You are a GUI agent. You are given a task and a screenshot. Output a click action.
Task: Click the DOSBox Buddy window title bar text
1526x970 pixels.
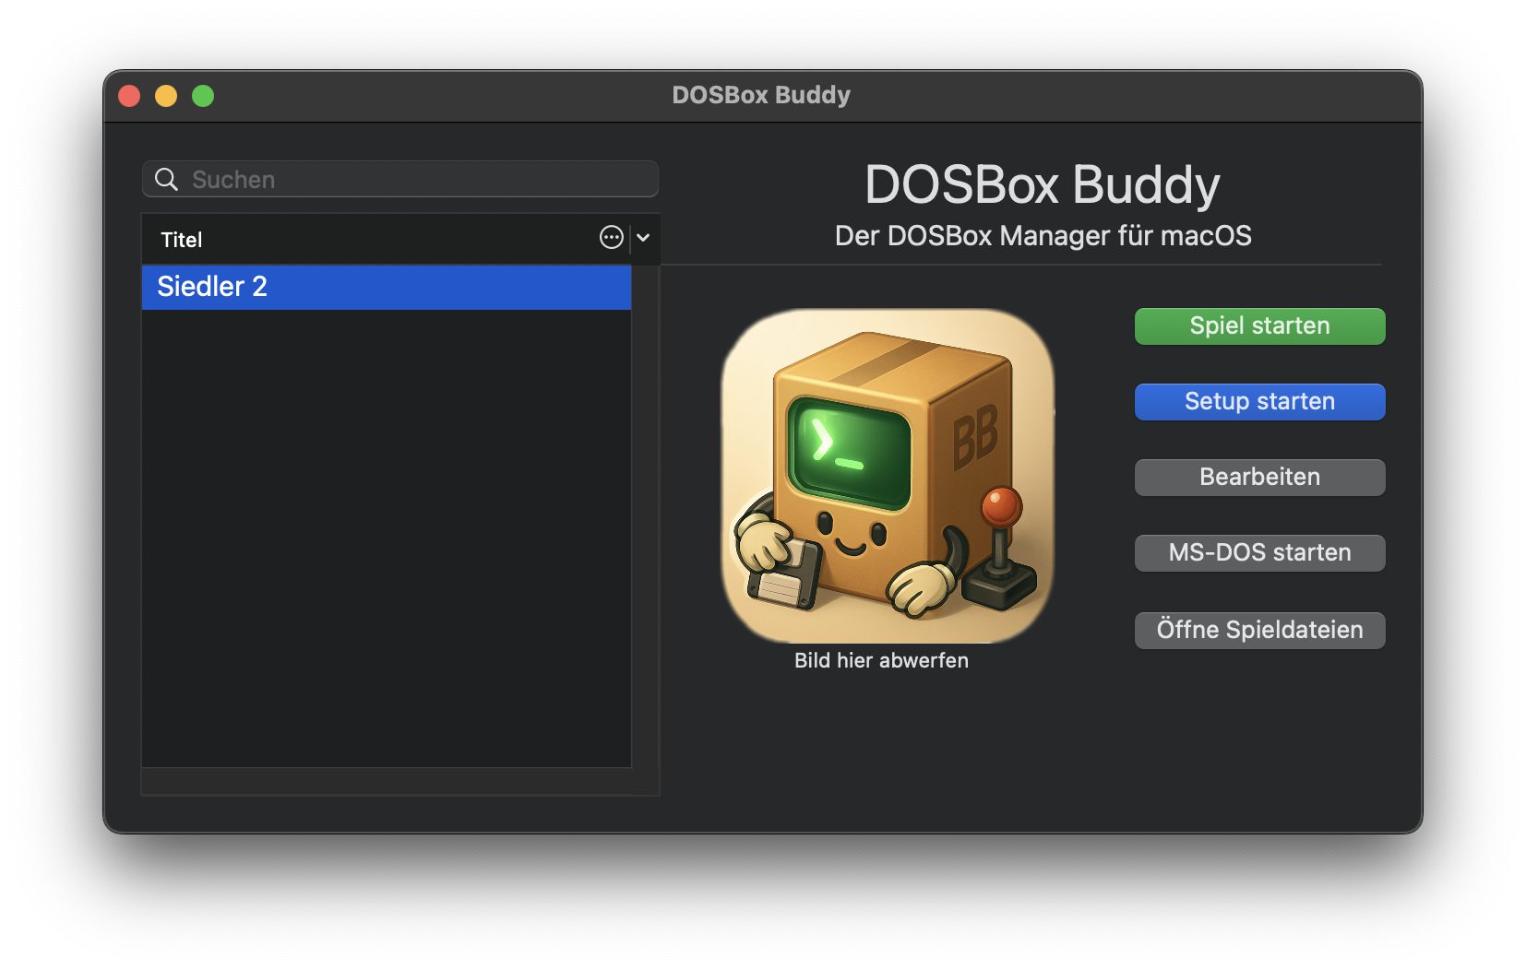point(761,95)
